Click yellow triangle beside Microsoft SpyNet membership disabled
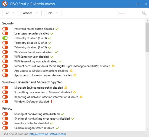Image resolution: width=149 pixels, height=137 pixels. [66, 88]
